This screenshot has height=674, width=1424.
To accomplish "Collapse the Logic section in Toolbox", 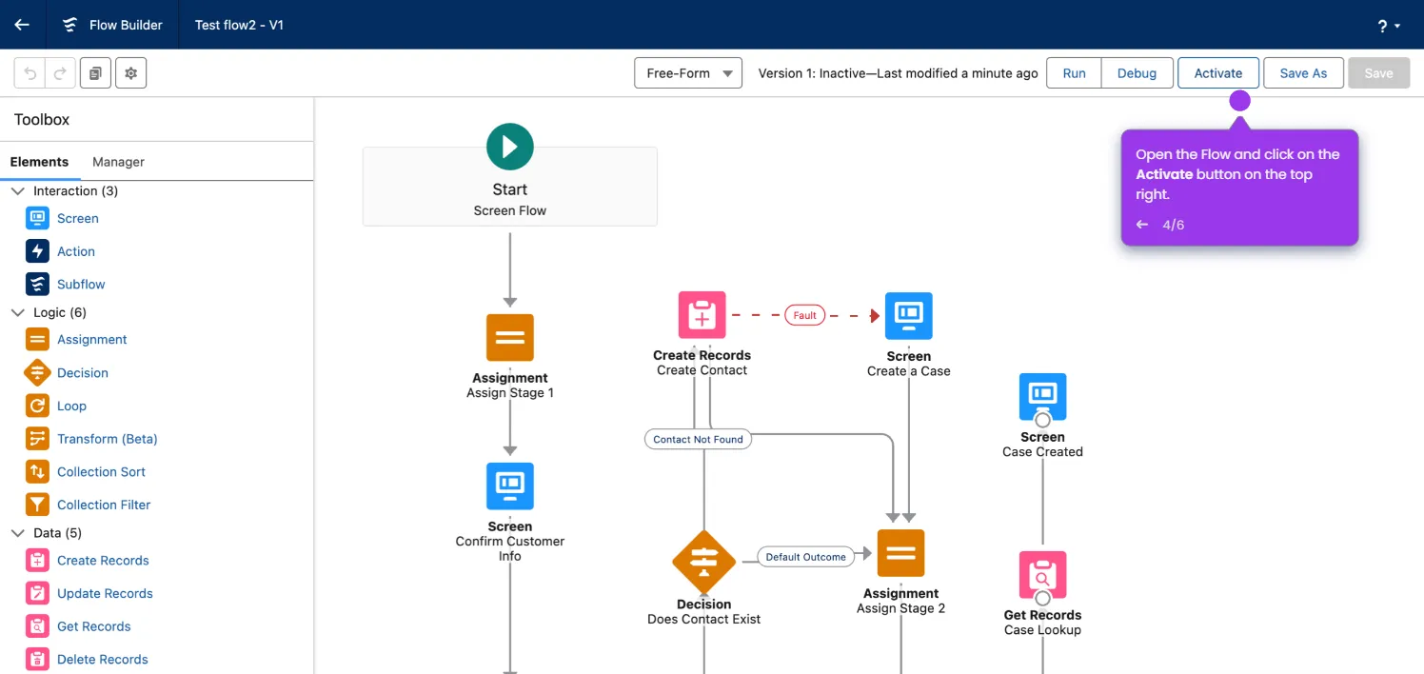I will [x=17, y=312].
